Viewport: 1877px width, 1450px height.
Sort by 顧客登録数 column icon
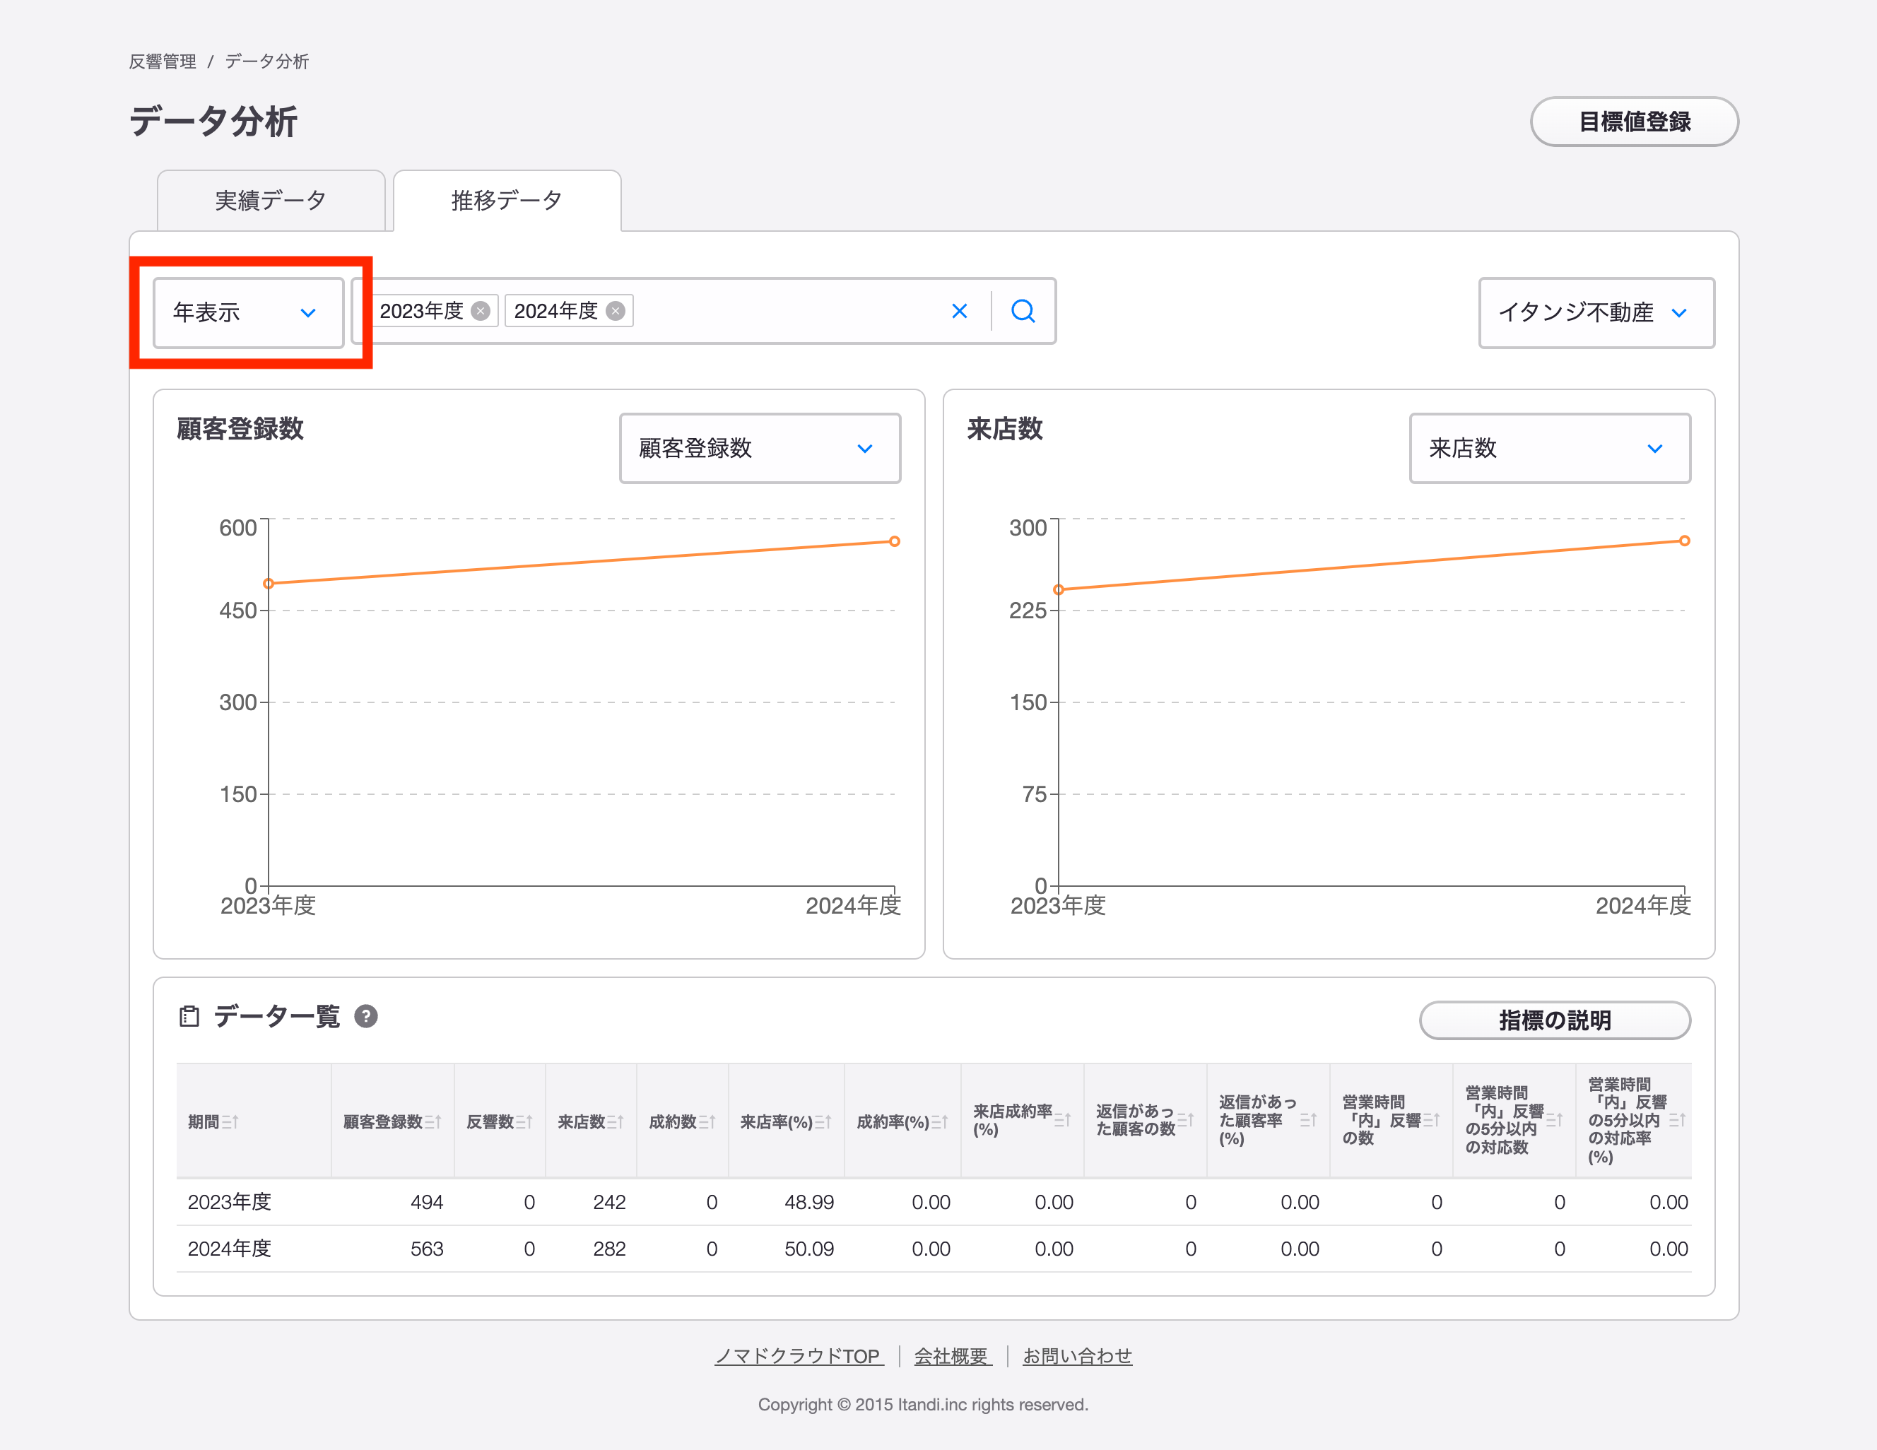tap(433, 1121)
